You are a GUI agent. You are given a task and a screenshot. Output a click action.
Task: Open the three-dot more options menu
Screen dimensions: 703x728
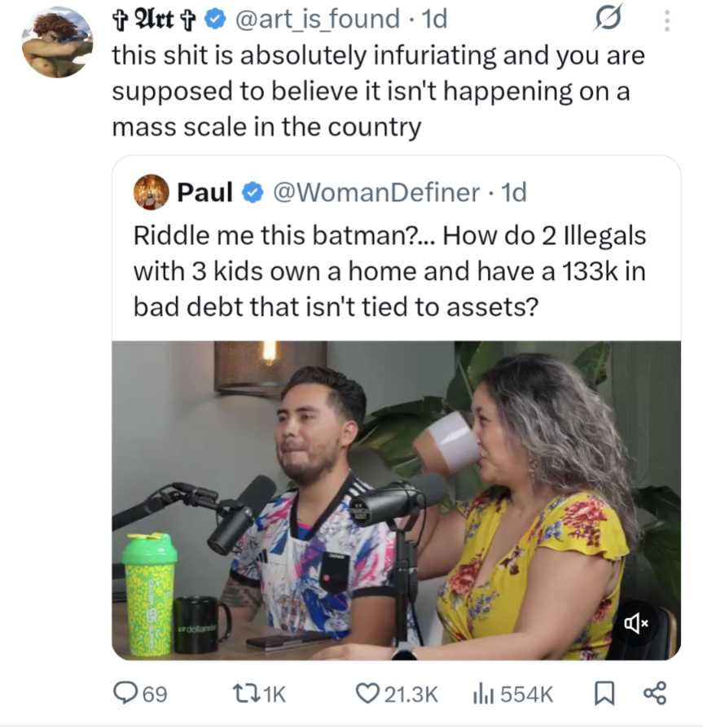click(667, 20)
